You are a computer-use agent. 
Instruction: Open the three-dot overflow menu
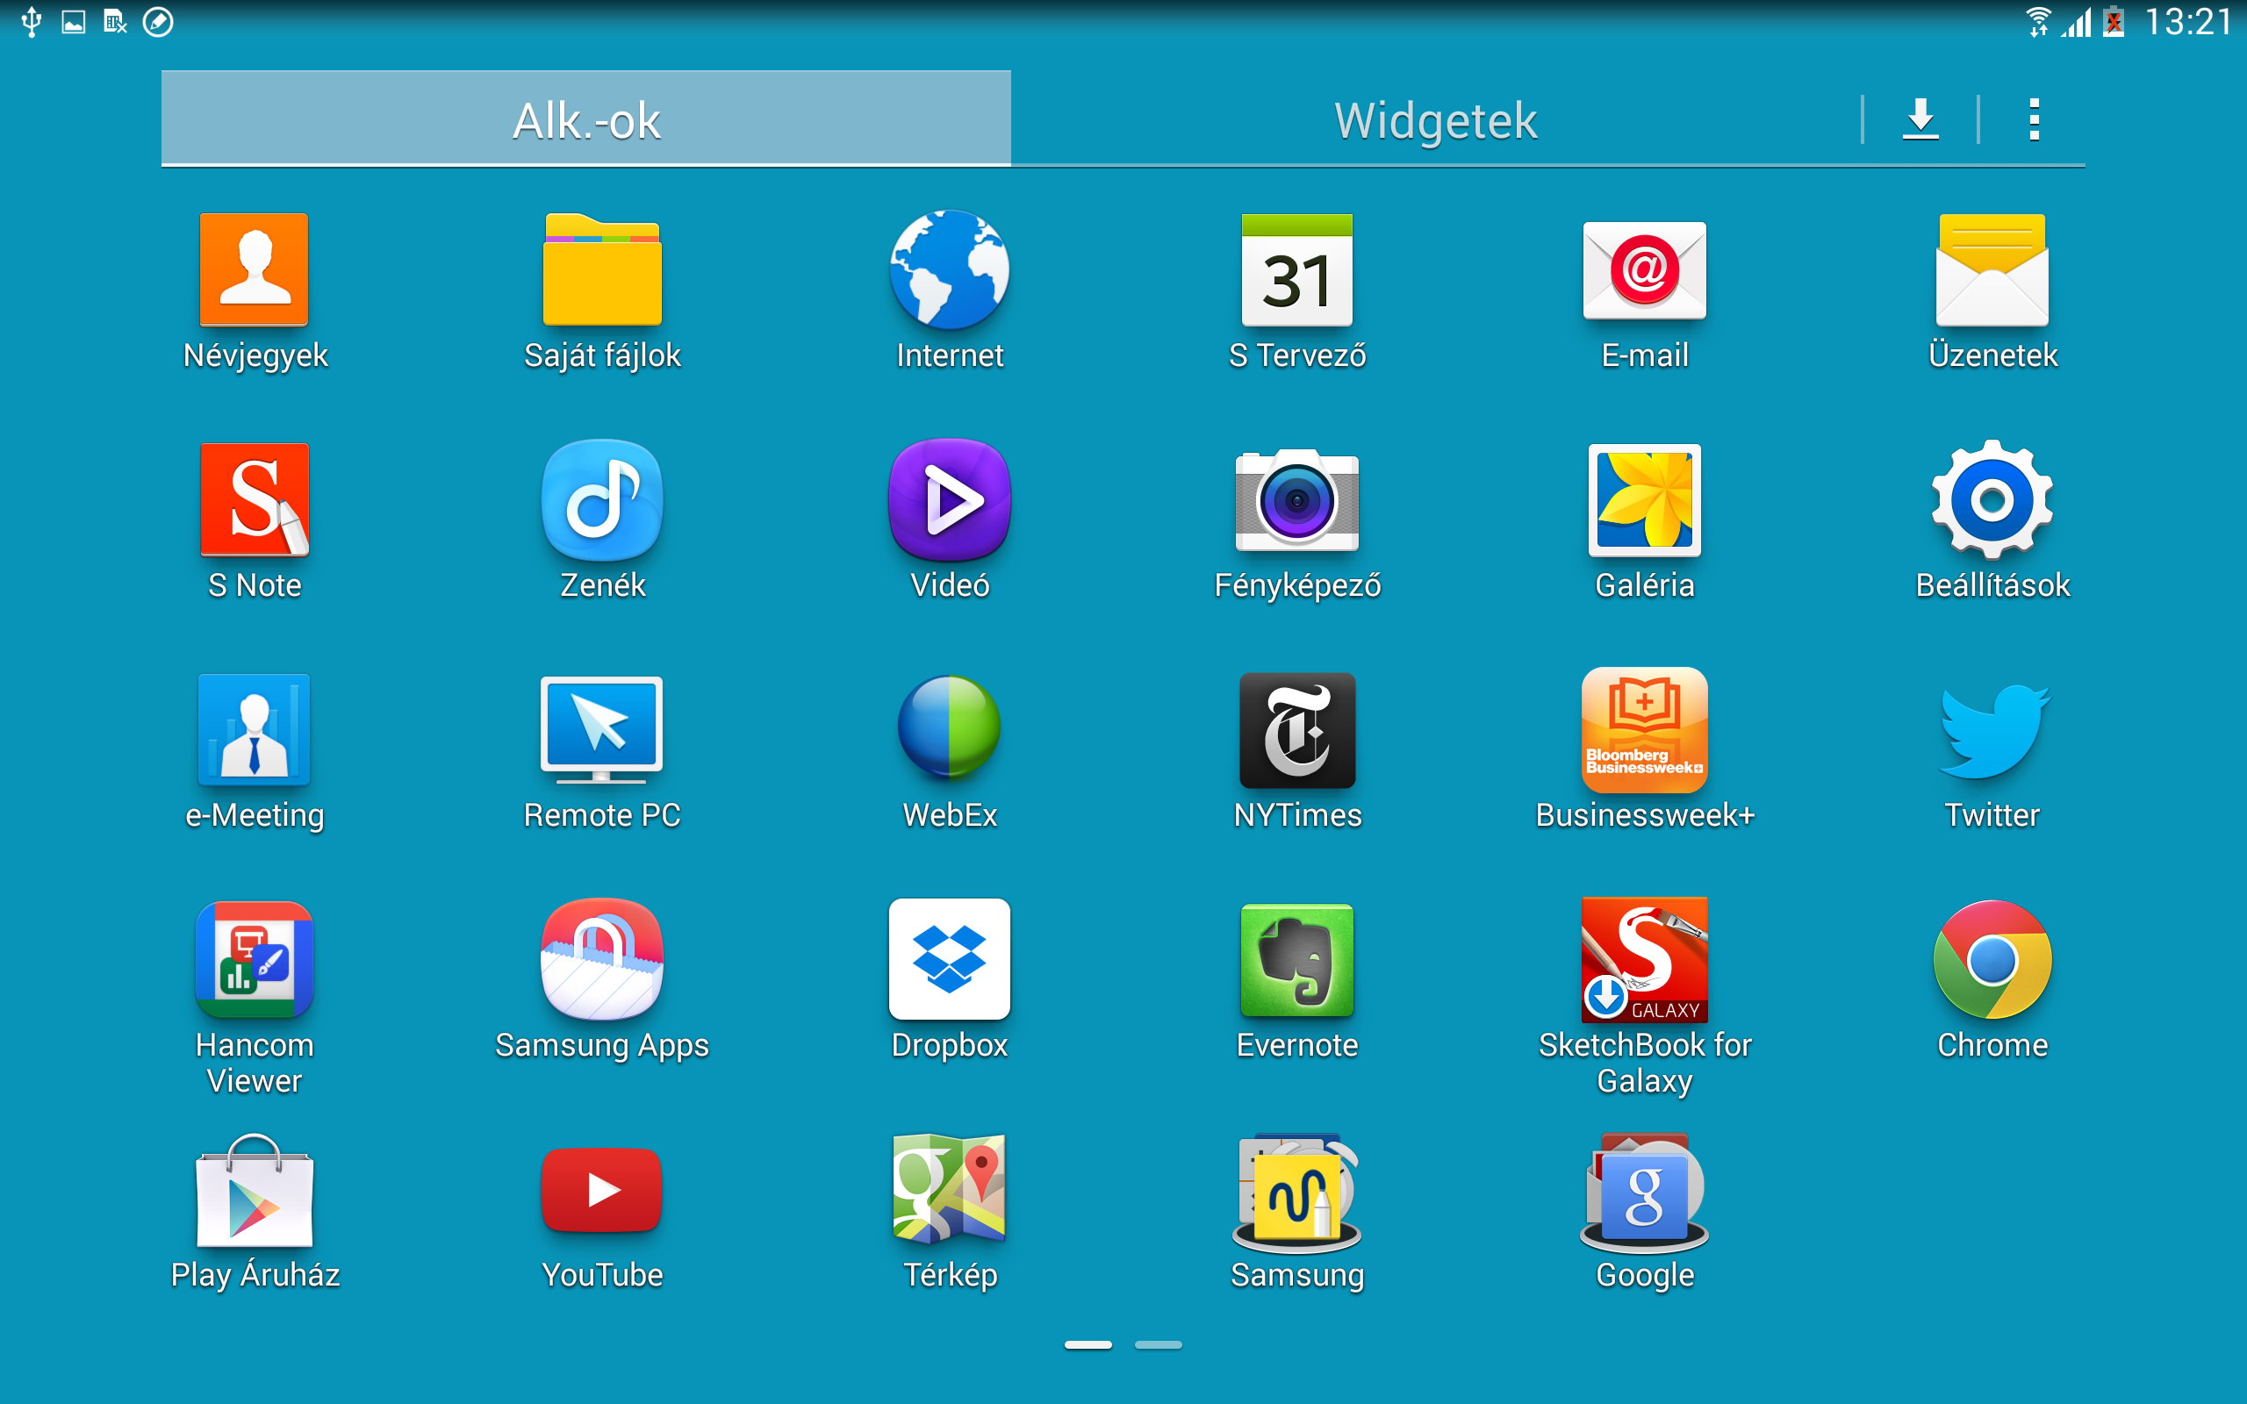[2035, 120]
